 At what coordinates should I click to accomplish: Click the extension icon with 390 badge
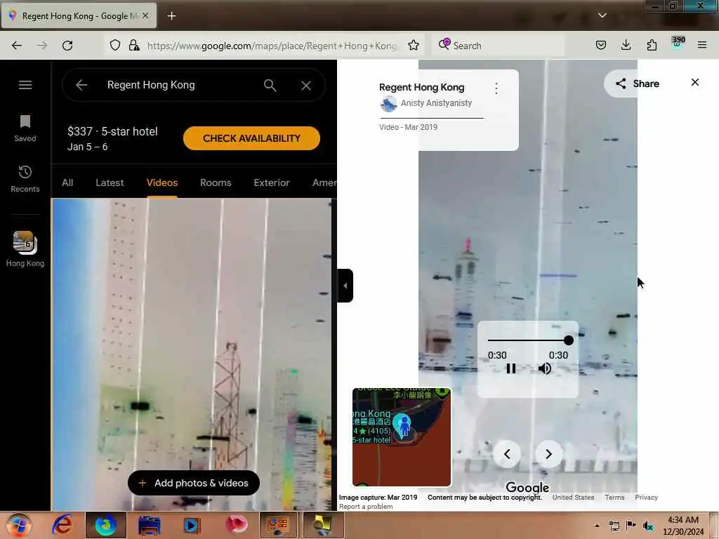pos(678,44)
